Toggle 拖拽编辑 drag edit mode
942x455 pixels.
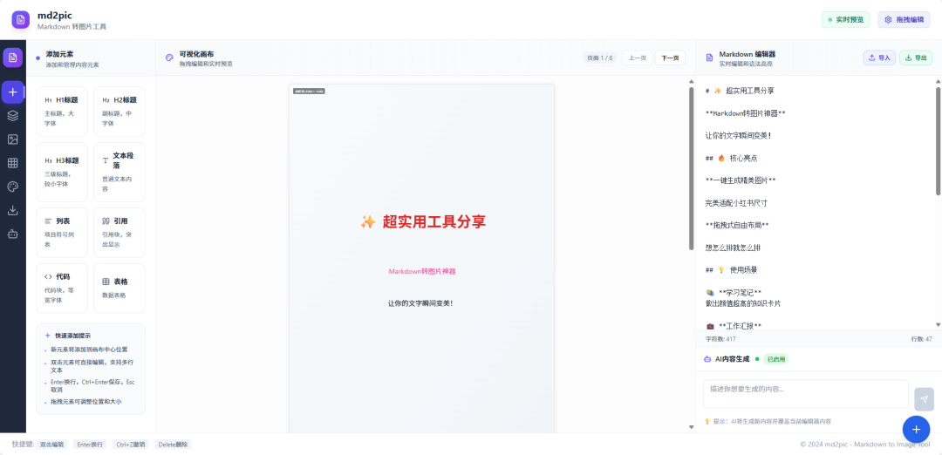coord(904,20)
